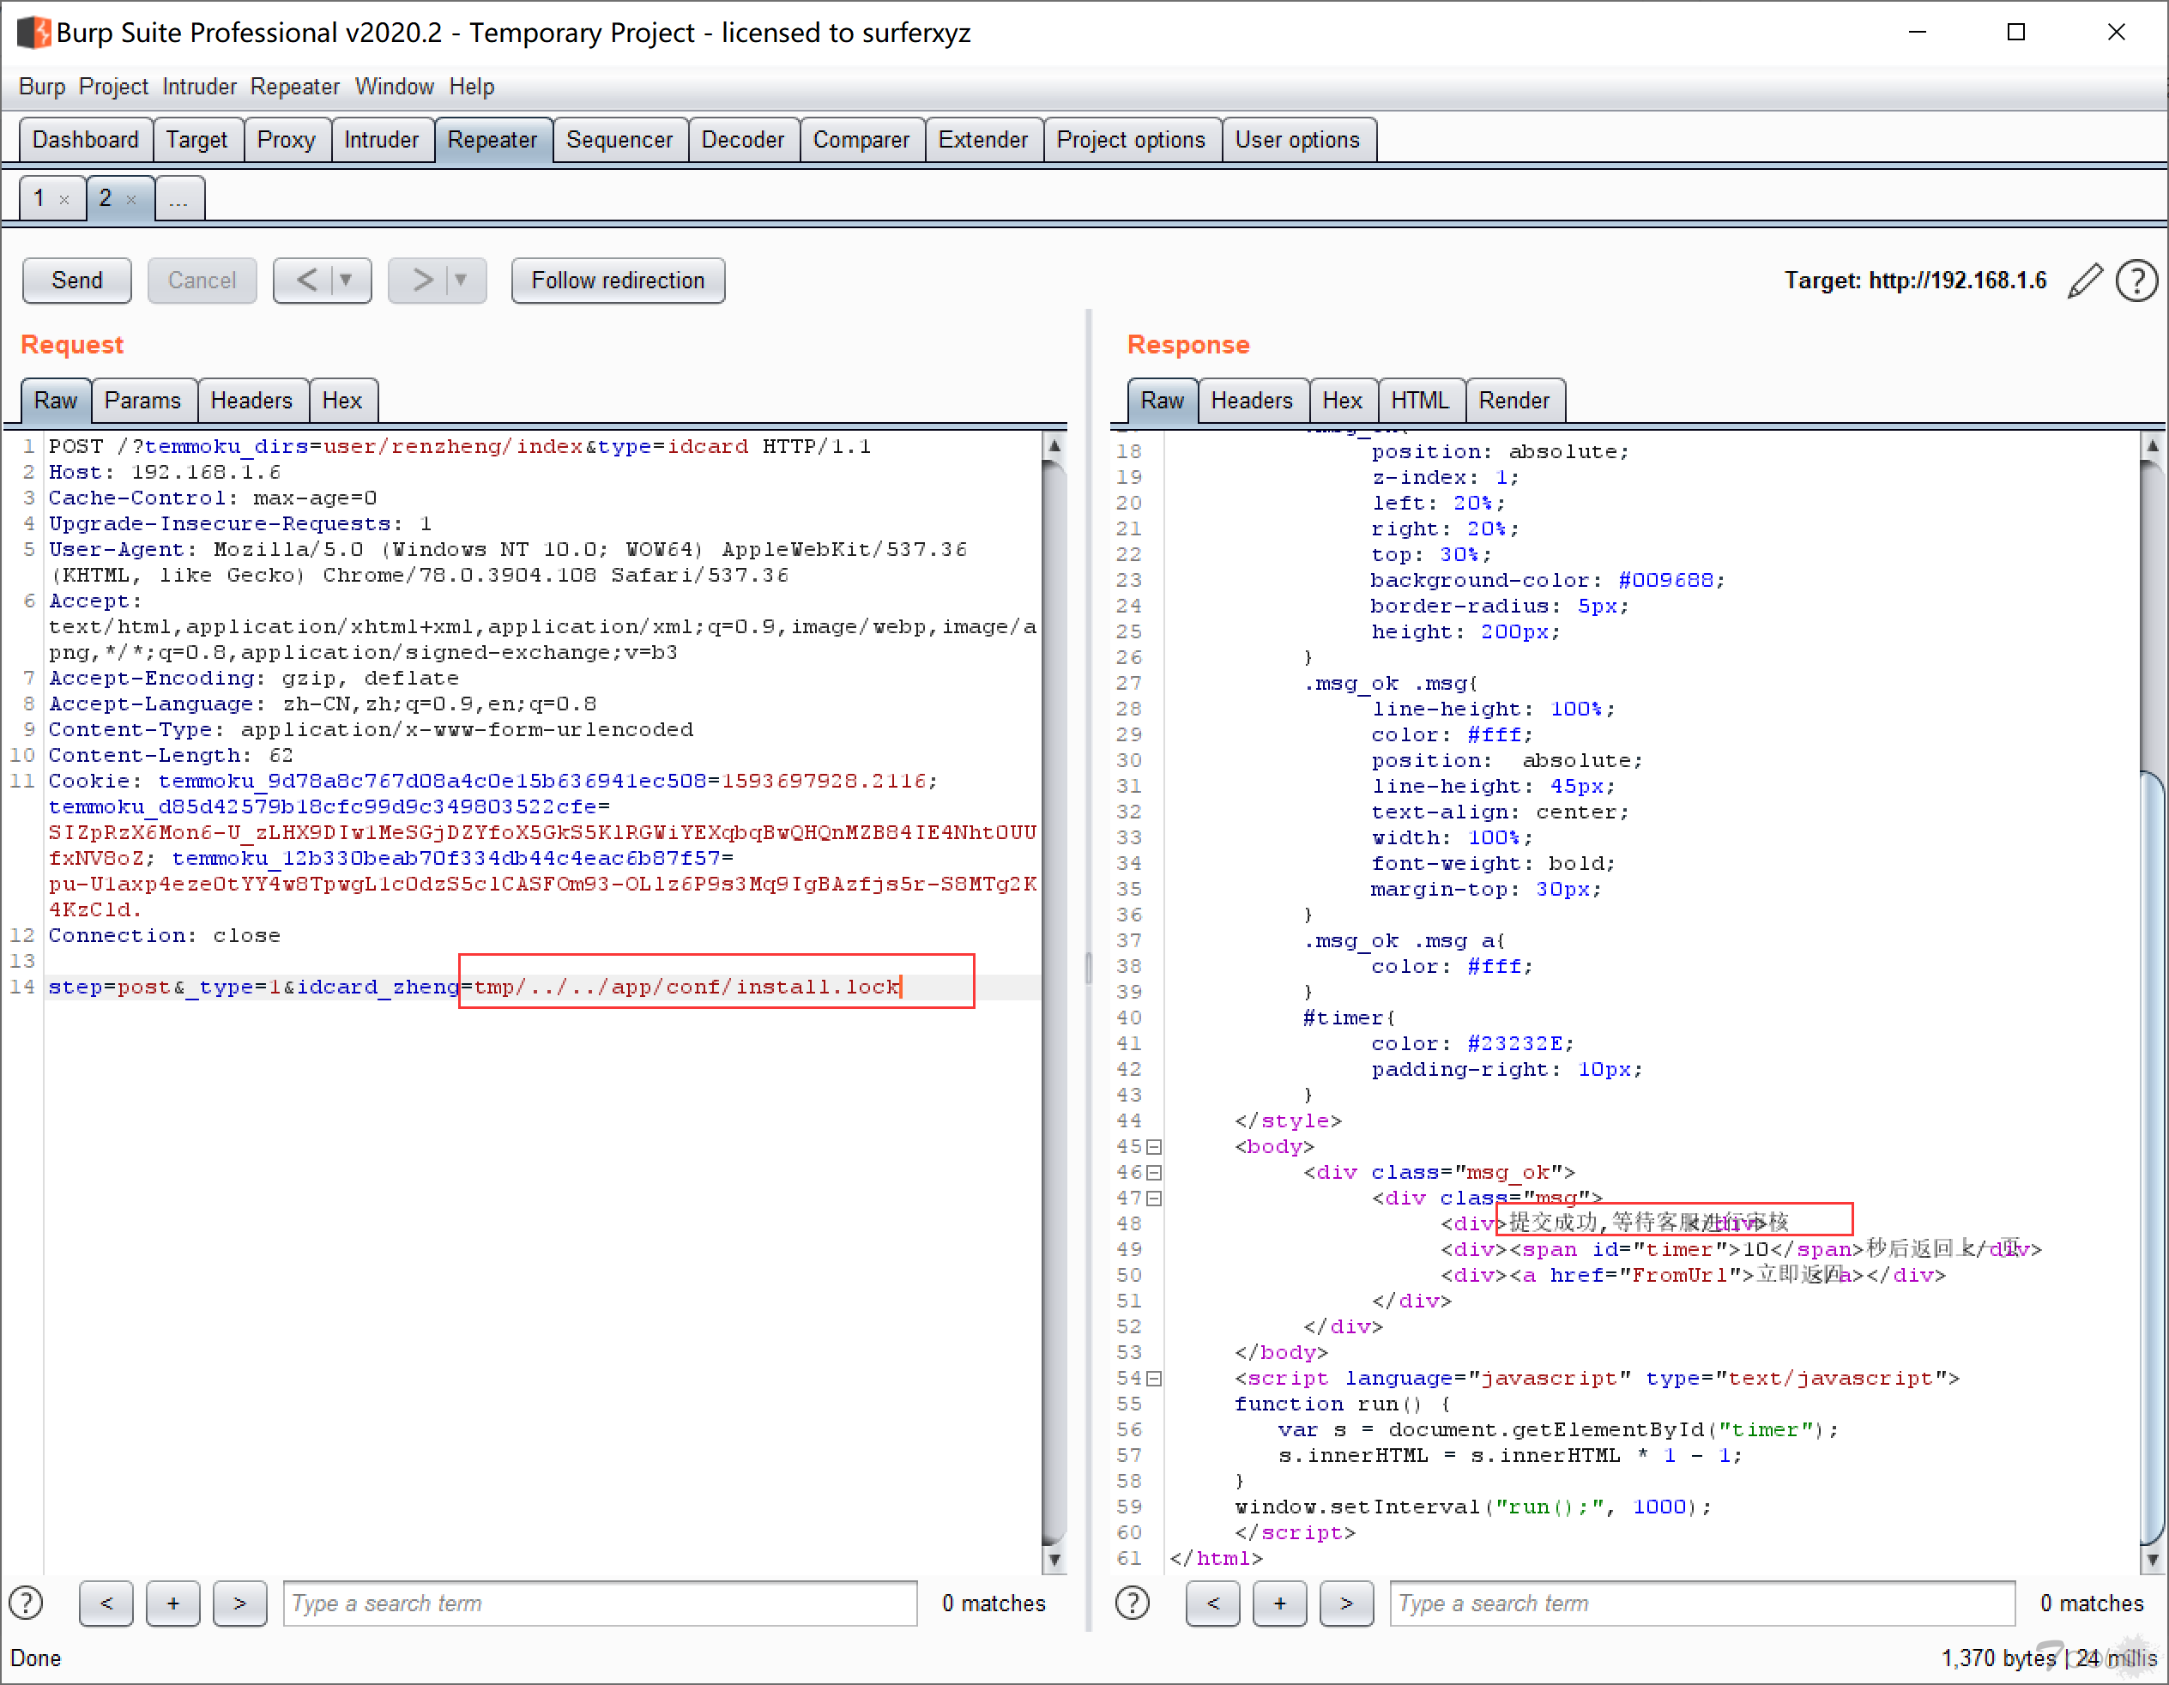Click response search previous match button
Viewport: 2169px width, 1685px height.
1212,1603
